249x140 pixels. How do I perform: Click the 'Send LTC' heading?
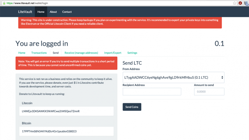pyautogui.click(x=132, y=63)
